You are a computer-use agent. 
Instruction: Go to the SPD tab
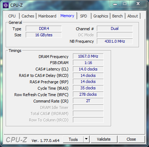(84, 16)
